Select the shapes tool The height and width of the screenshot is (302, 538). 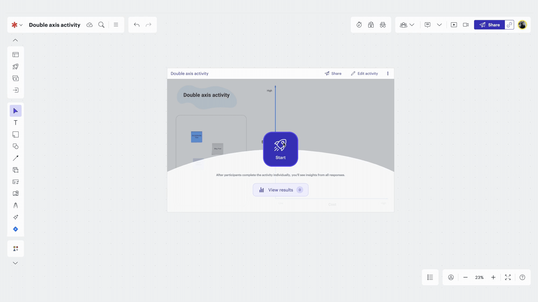click(16, 147)
